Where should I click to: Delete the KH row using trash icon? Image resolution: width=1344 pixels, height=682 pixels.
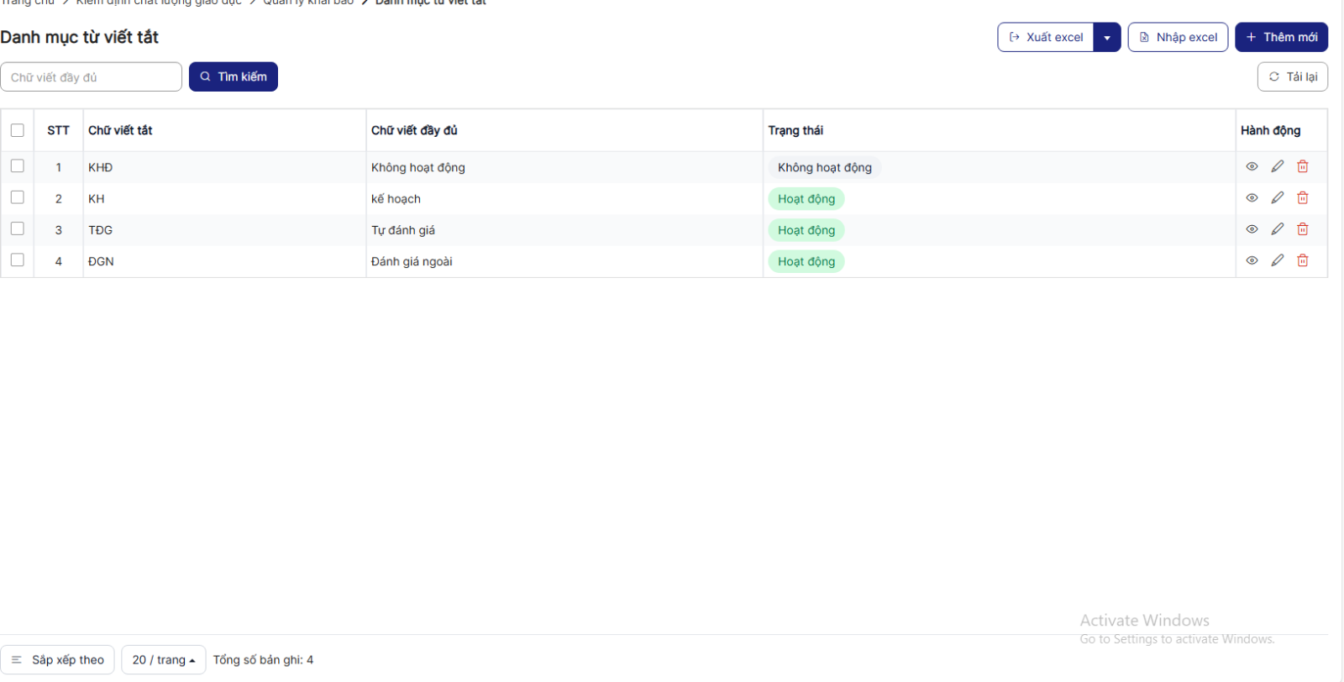click(x=1302, y=198)
